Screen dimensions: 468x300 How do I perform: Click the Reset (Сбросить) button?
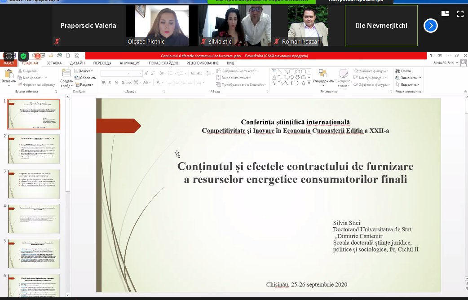(85, 78)
